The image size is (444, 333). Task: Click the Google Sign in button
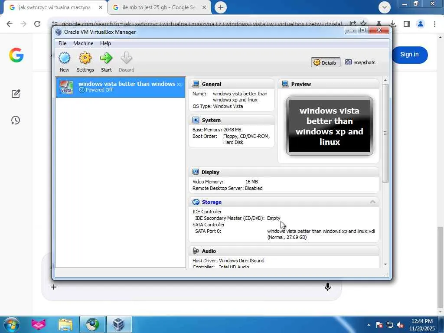coord(409,55)
